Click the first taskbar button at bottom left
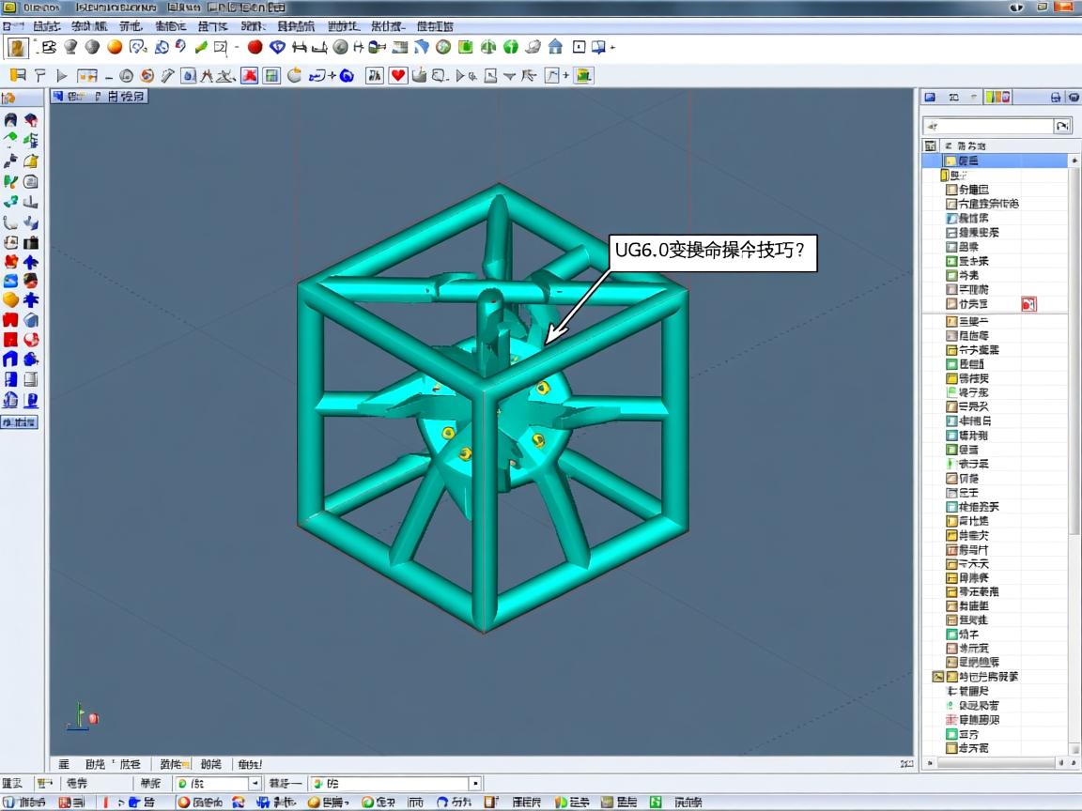The image size is (1082, 811). coord(25,803)
